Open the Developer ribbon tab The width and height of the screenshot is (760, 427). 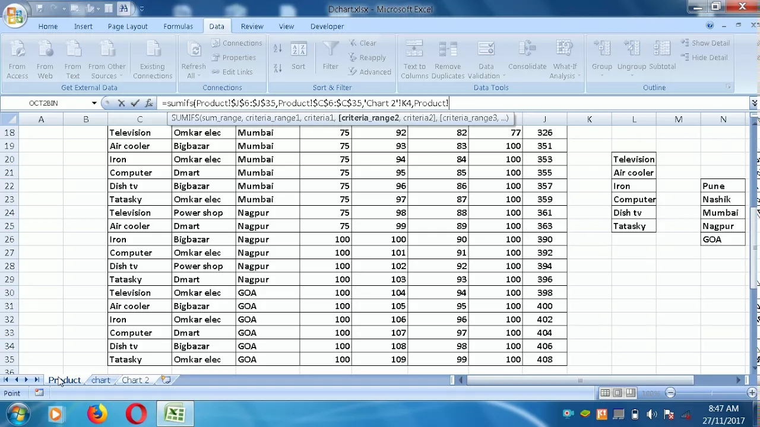click(x=327, y=26)
